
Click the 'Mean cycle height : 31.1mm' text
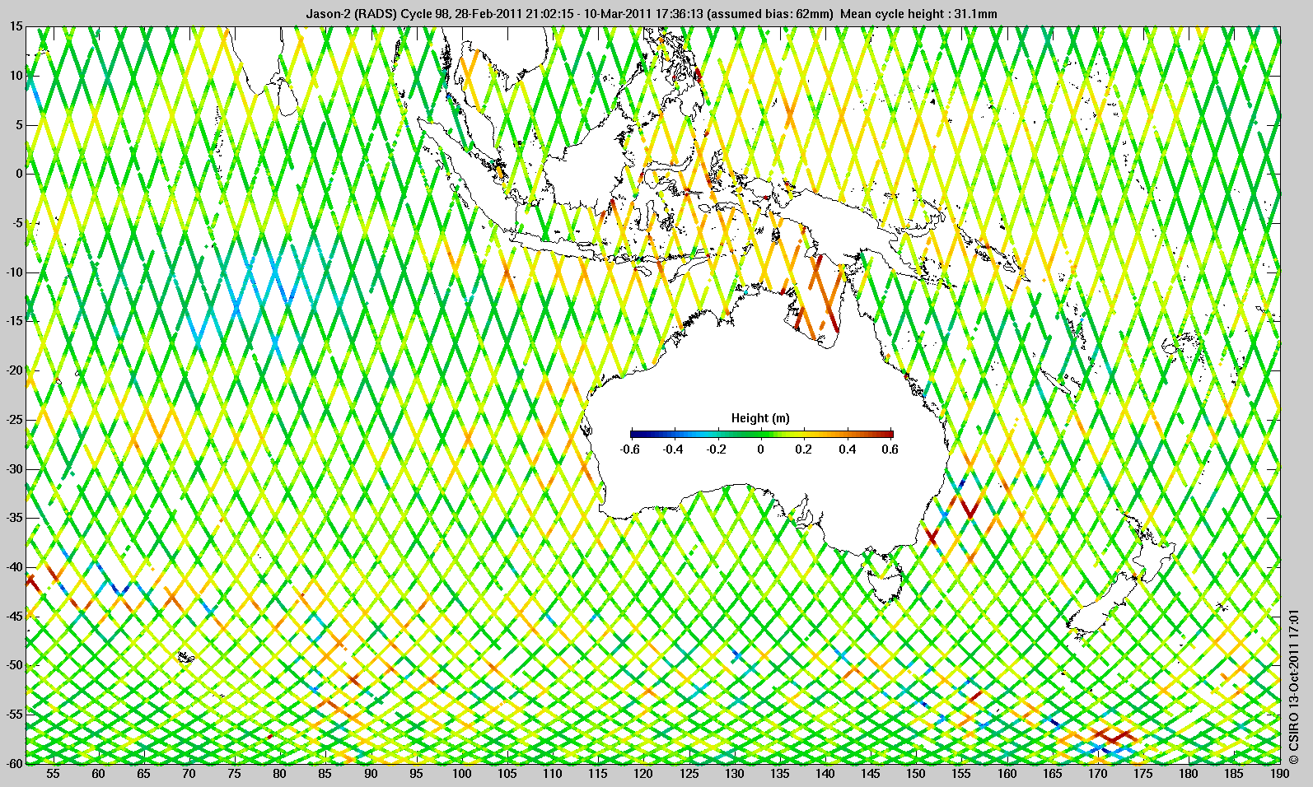(918, 14)
